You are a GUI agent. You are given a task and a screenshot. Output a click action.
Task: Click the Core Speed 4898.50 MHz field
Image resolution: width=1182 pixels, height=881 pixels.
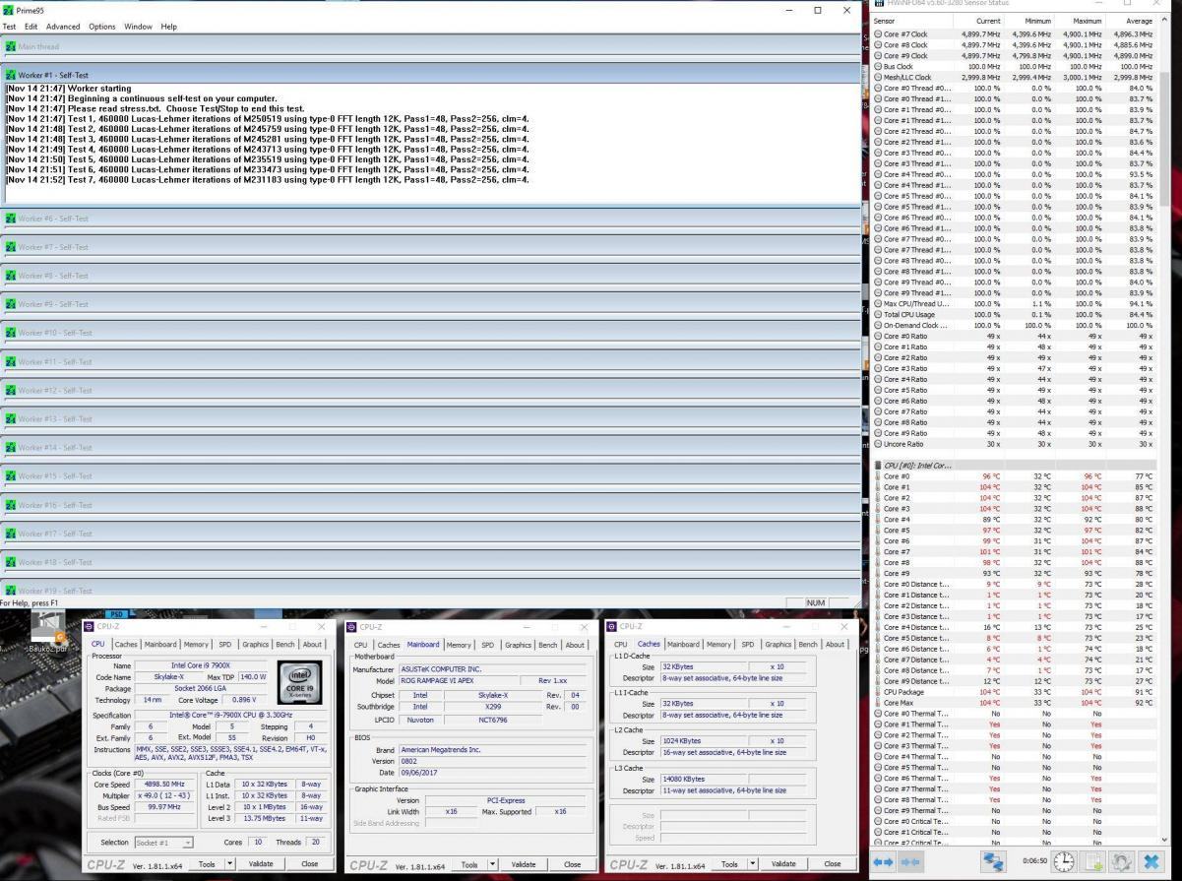point(163,784)
